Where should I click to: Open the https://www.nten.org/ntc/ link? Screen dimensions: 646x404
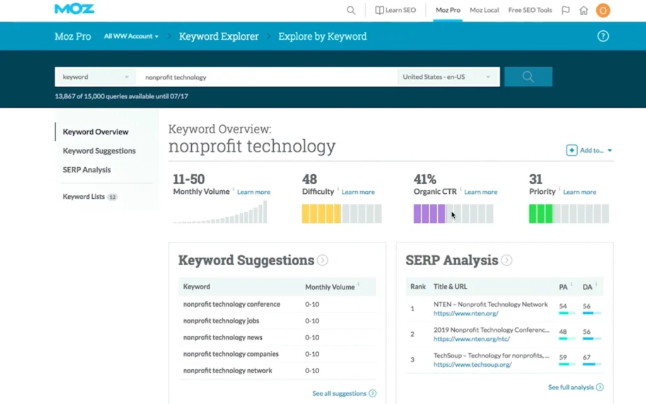pos(471,339)
